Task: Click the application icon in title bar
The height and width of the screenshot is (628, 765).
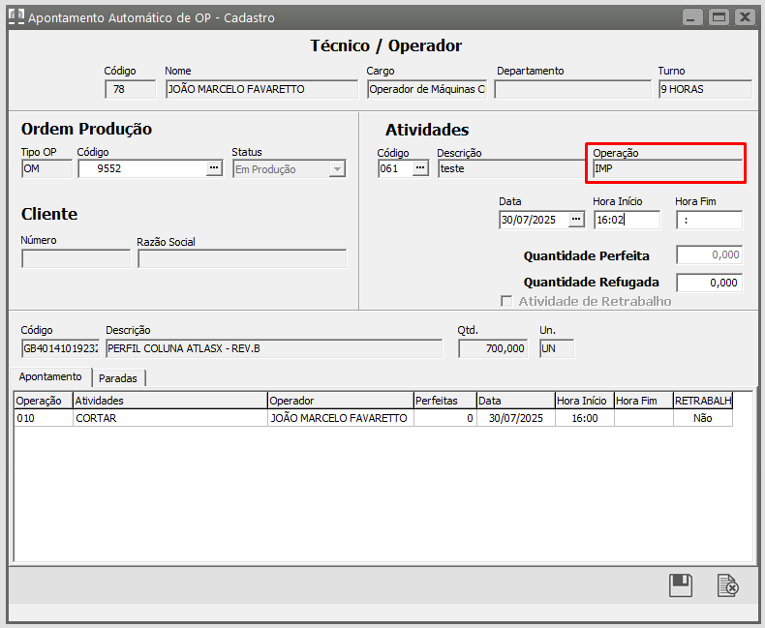Action: pyautogui.click(x=15, y=16)
